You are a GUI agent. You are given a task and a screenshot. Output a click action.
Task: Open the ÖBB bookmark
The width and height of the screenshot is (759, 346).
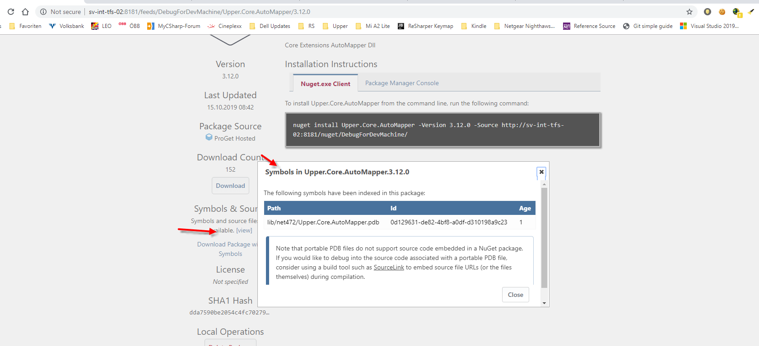point(129,26)
